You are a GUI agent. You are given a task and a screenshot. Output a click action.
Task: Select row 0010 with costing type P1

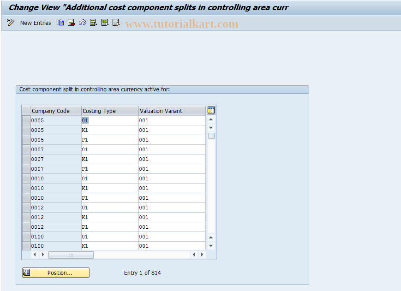click(26, 198)
